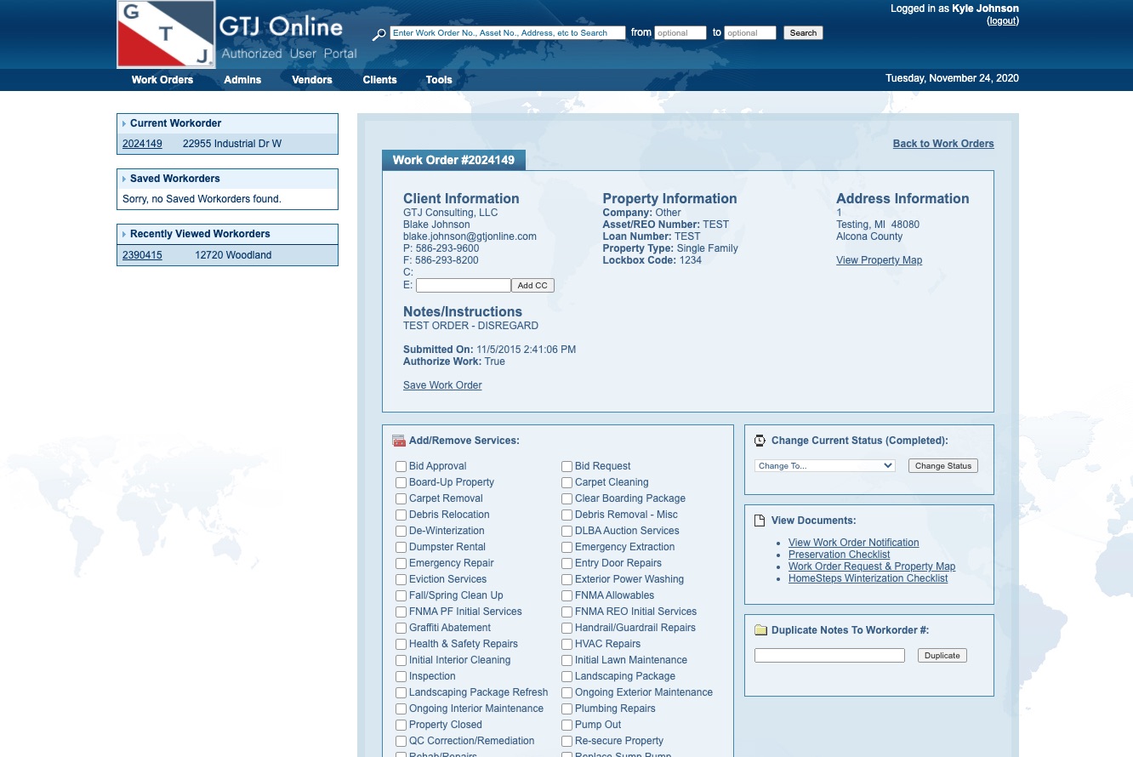Screen dimensions: 1133x757
Task: Click the Change Current Status watch icon
Action: 760,441
